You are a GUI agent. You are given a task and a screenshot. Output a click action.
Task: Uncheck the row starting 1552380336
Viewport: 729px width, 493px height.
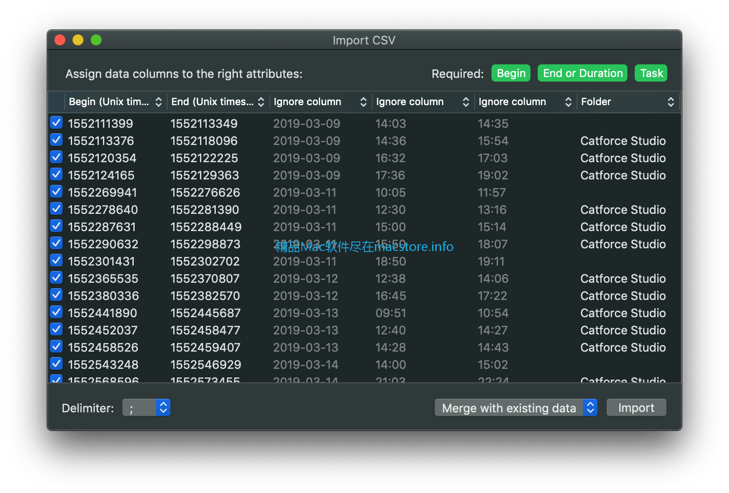tap(56, 295)
